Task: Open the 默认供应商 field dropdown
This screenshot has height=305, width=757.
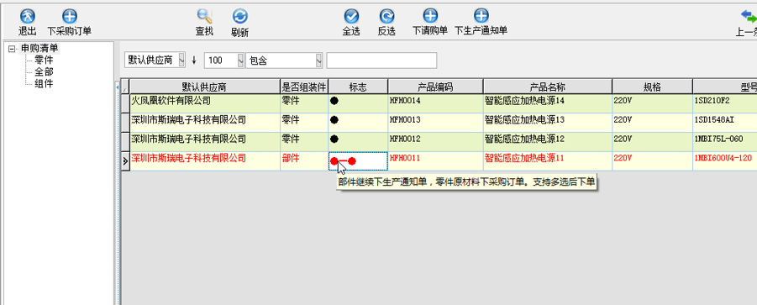Action: pos(181,60)
